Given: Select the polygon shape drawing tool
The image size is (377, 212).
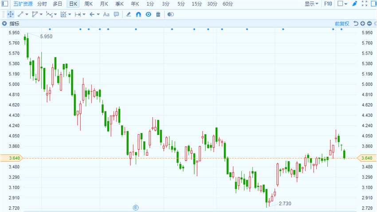Looking at the screenshot, I should point(35,15).
